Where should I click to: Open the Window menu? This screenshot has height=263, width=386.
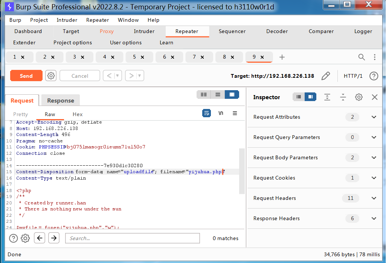point(128,20)
